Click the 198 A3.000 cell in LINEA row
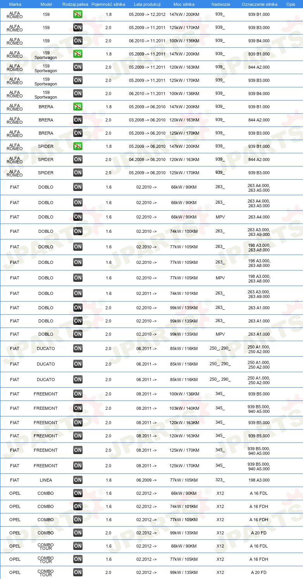Screen dimensions: 303x579 (259, 480)
